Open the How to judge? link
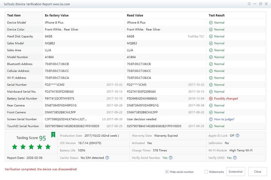The height and width of the screenshot is (180, 271). pos(224,119)
